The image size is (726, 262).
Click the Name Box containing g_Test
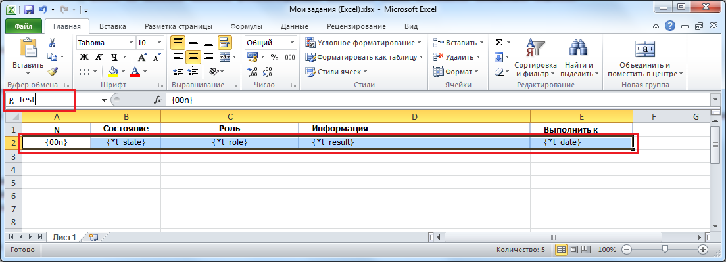(x=52, y=100)
